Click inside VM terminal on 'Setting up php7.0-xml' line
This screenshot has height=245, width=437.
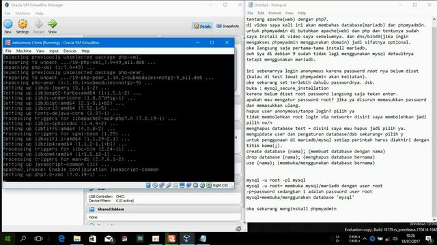point(55,175)
